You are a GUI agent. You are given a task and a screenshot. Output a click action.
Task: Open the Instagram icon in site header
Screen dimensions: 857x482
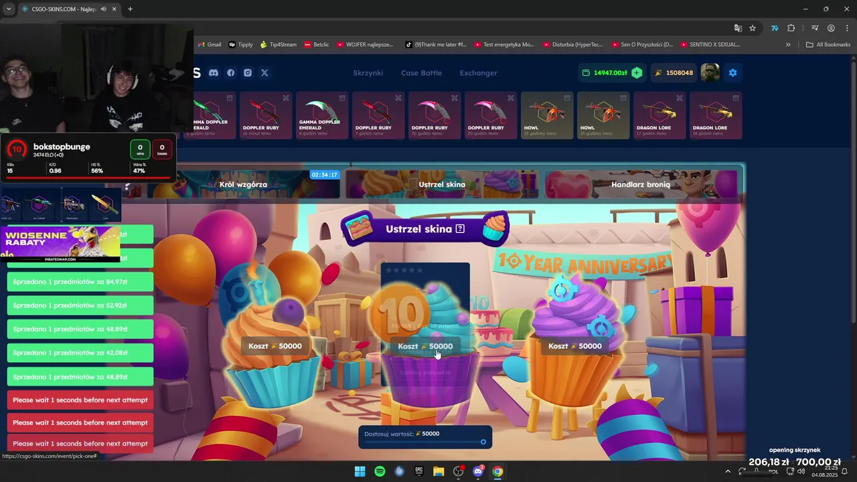248,73
